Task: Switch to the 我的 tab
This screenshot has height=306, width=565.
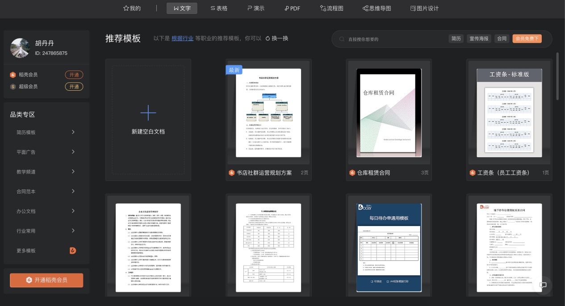Action: (x=132, y=8)
